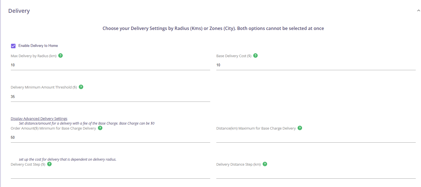Open help for Delivery Minimum Amount Threshold
Viewport: 421px width, 187px height.
coord(81,87)
